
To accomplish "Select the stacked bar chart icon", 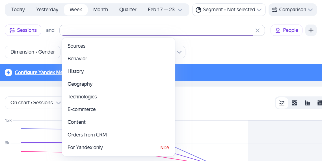I will (x=319, y=103).
